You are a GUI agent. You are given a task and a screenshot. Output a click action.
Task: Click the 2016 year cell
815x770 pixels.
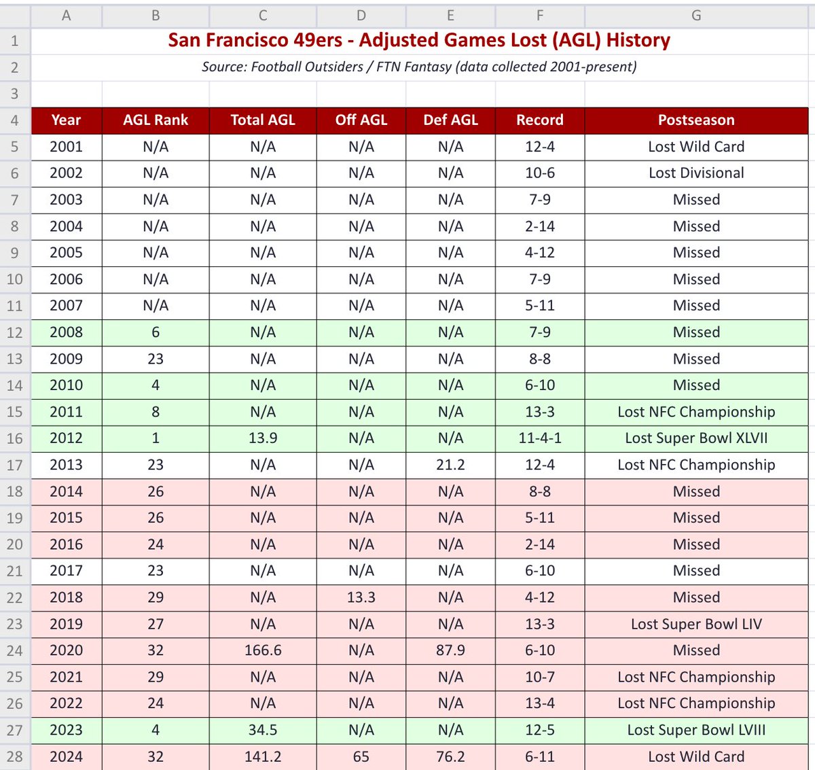[x=66, y=544]
